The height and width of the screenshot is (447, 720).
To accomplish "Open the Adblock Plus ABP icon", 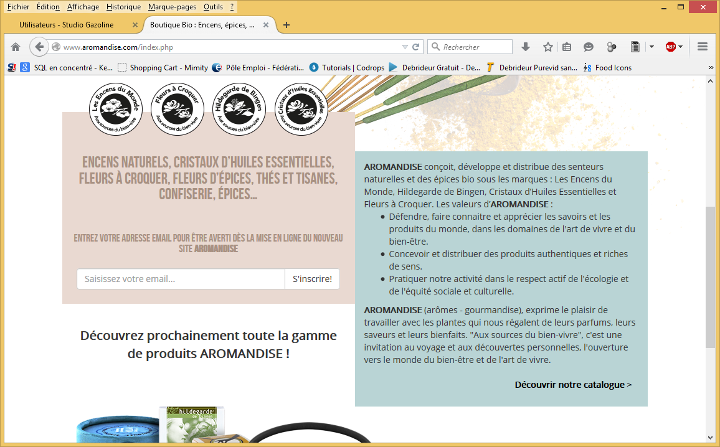I will pos(671,47).
